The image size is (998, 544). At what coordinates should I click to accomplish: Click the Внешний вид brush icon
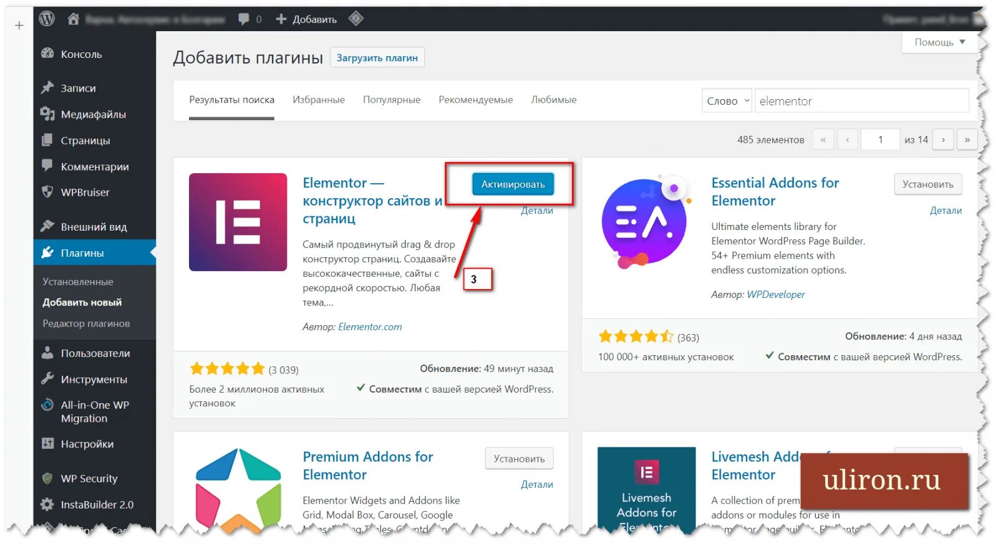point(47,226)
